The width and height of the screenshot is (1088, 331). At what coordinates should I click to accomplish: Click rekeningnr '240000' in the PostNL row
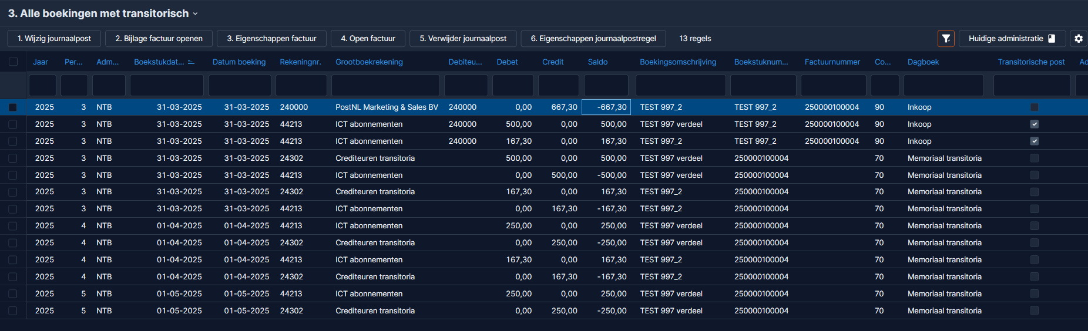[x=294, y=107]
